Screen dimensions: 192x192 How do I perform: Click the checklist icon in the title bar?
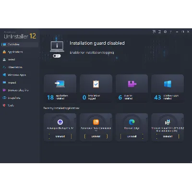click(160, 32)
